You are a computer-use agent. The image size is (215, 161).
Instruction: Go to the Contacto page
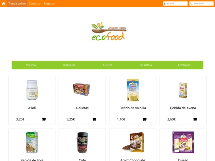click(x=35, y=4)
